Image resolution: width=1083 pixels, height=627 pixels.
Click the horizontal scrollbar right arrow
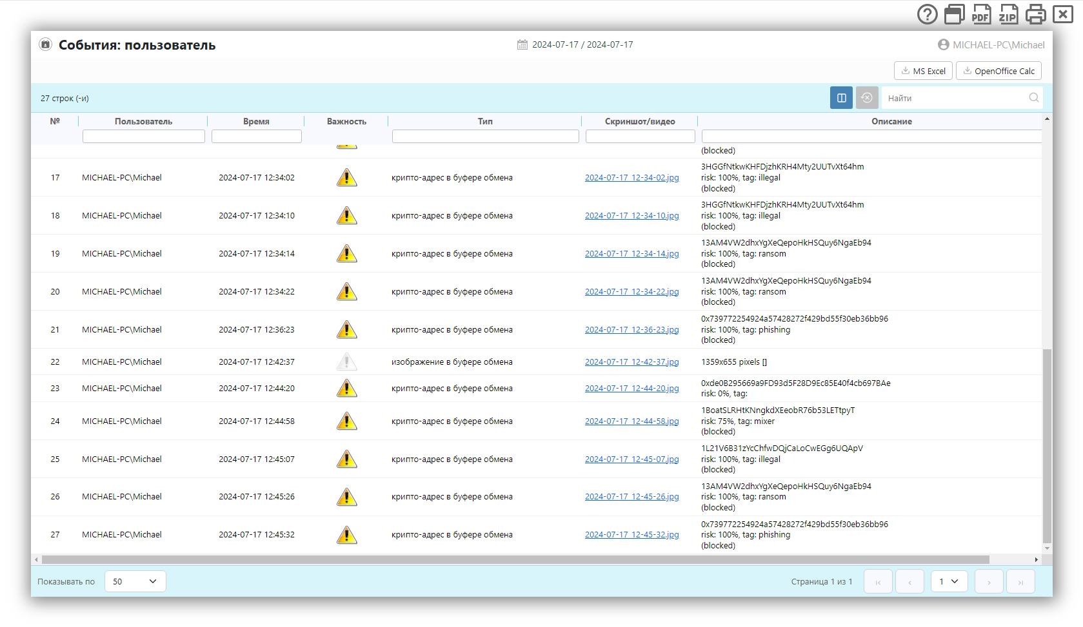1037,559
